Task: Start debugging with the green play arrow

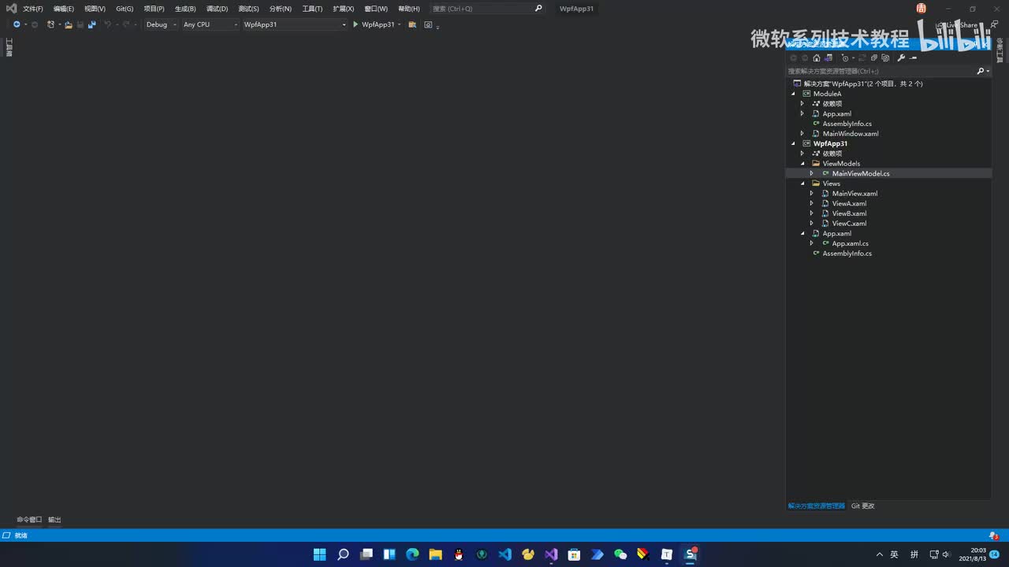Action: point(356,24)
